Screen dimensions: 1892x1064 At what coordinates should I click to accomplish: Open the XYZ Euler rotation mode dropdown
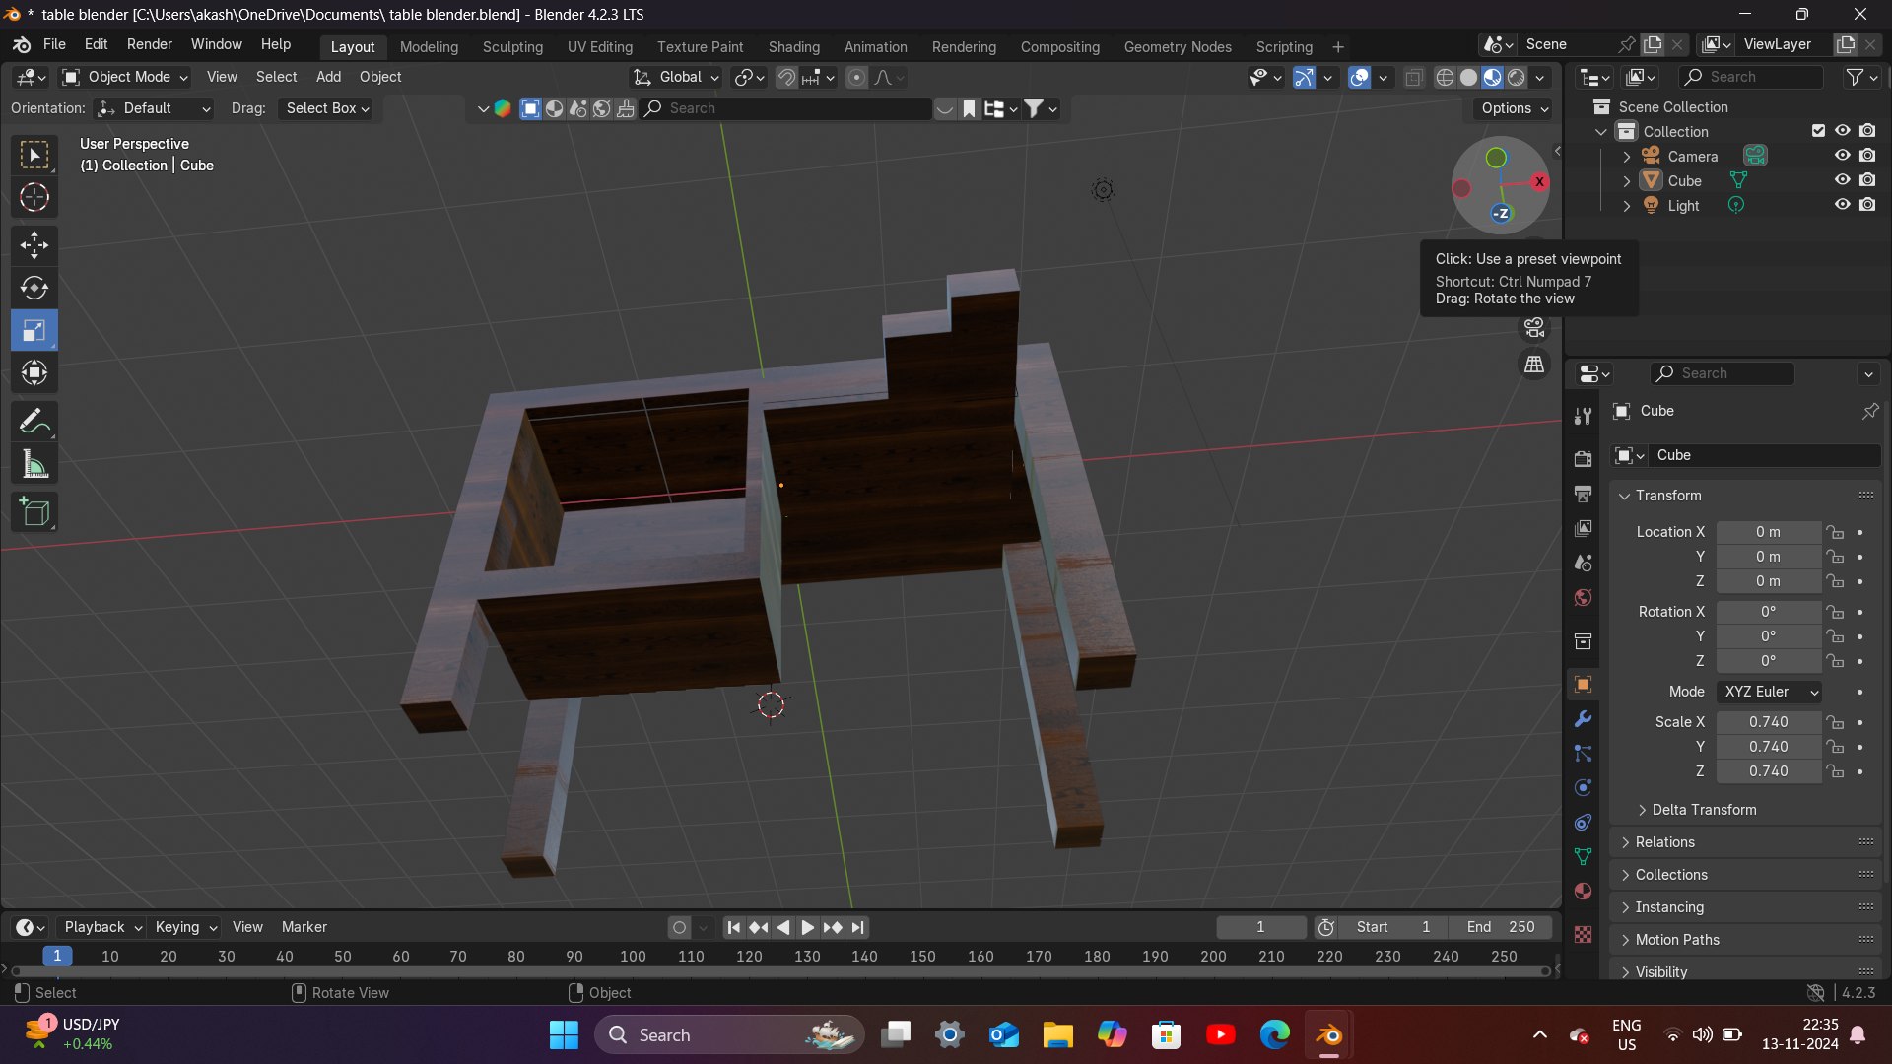[x=1769, y=692]
